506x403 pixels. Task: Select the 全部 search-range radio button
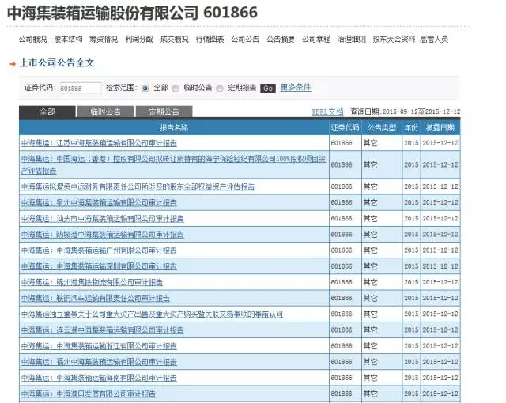click(145, 88)
